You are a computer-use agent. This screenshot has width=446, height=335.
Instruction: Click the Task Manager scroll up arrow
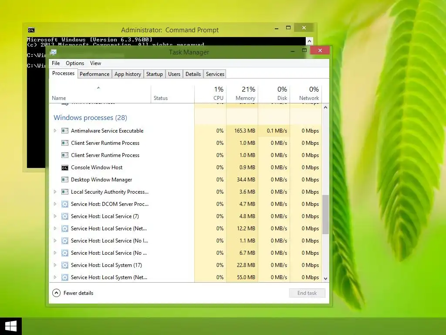325,107
